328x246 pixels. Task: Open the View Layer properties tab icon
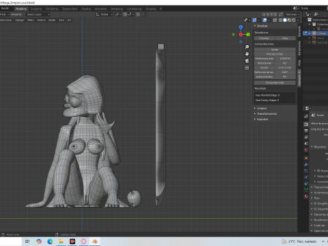(306, 137)
